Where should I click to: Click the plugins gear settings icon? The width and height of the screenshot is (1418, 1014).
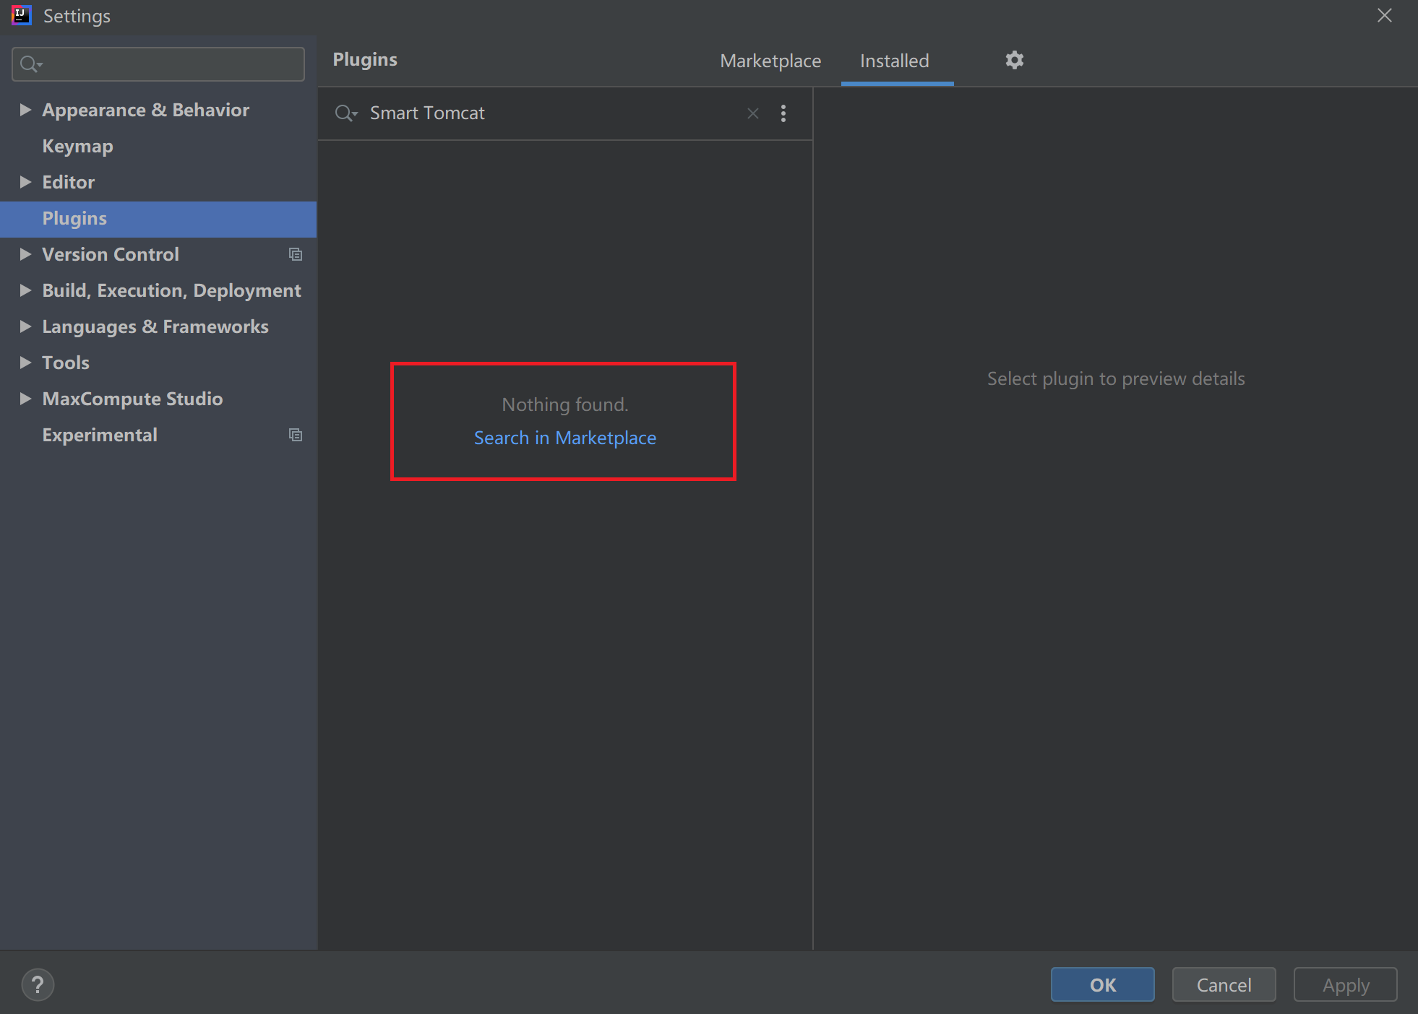pyautogui.click(x=1014, y=61)
